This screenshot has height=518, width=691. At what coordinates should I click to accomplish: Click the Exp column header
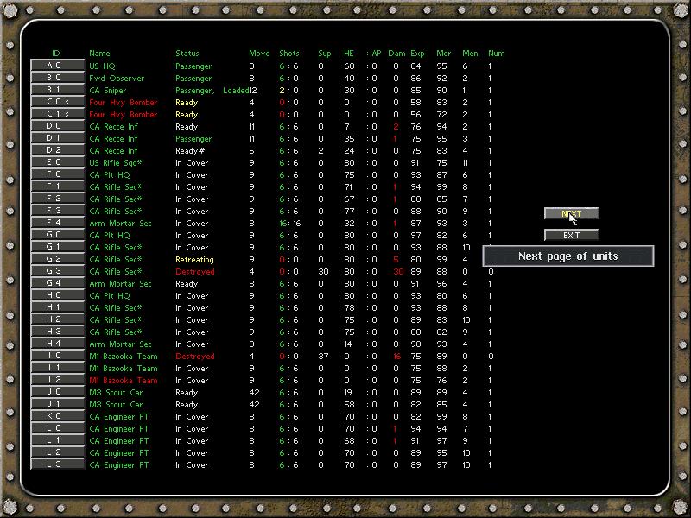coord(417,54)
